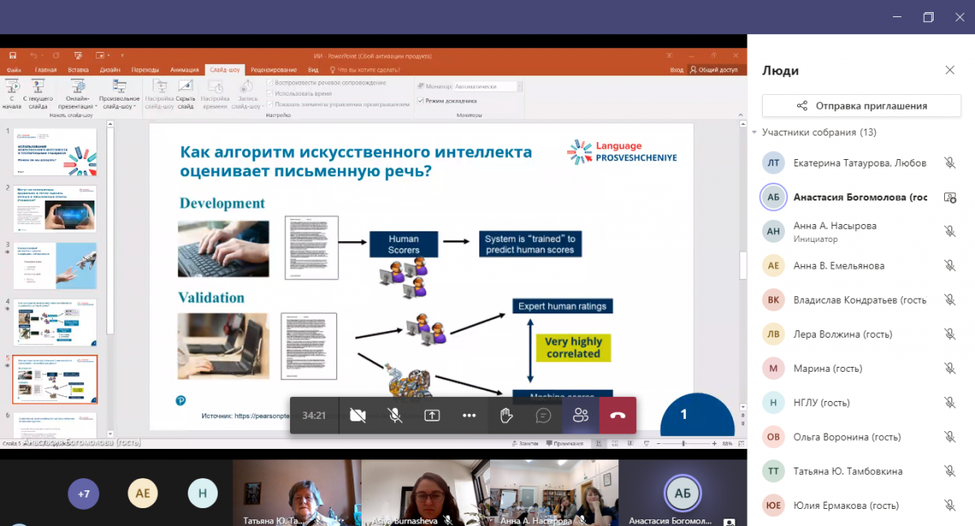Show the meeting chat
The height and width of the screenshot is (526, 975).
(544, 415)
